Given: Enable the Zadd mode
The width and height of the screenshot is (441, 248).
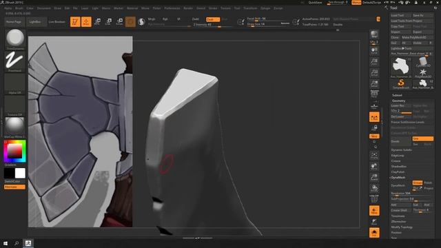Looking at the screenshot, I should [x=195, y=19].
